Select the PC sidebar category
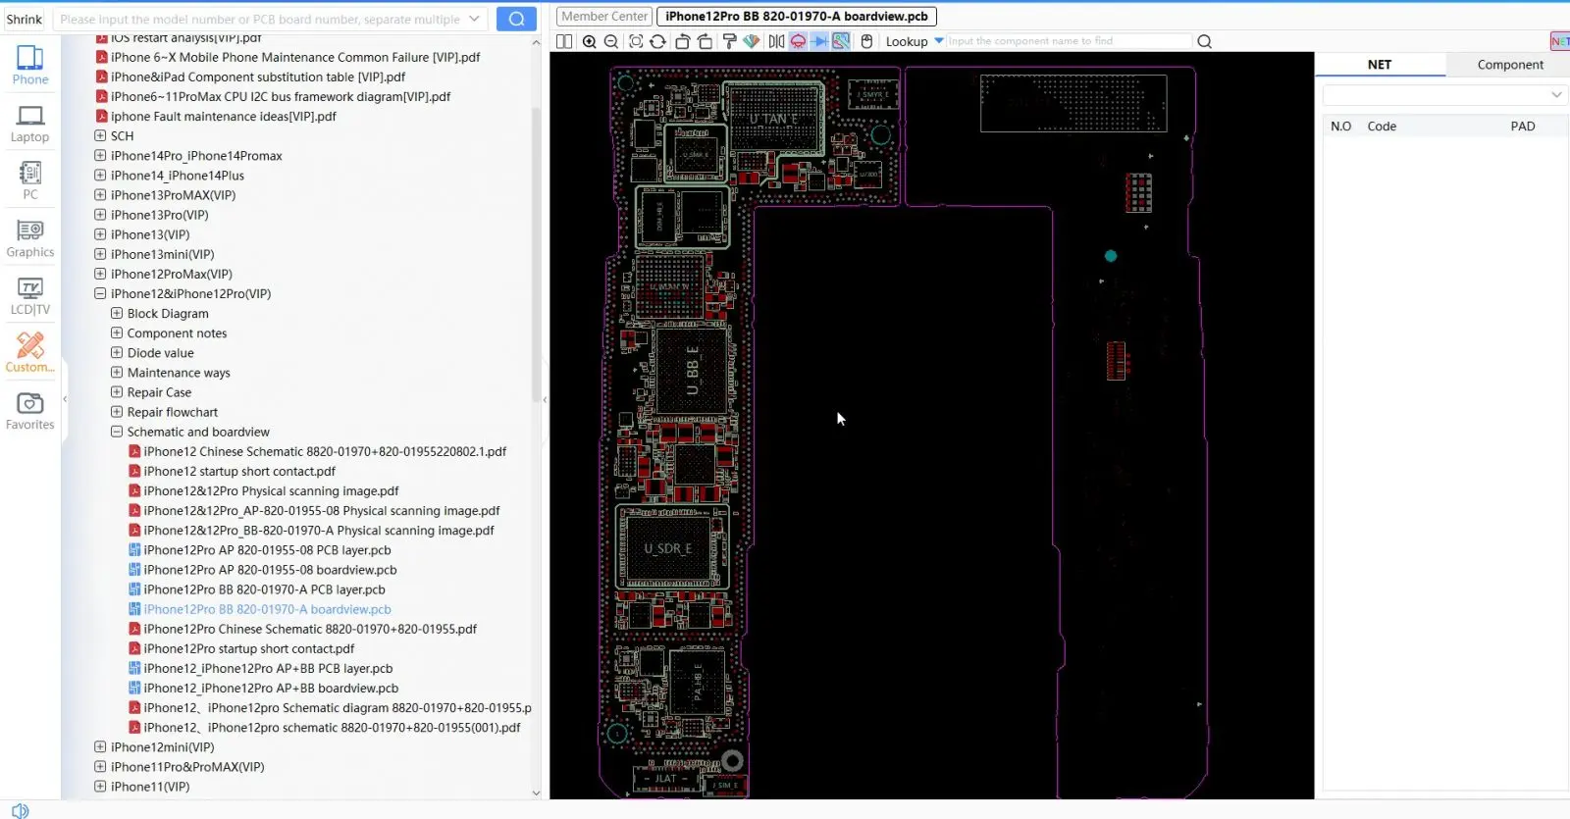This screenshot has width=1570, height=819. click(30, 180)
